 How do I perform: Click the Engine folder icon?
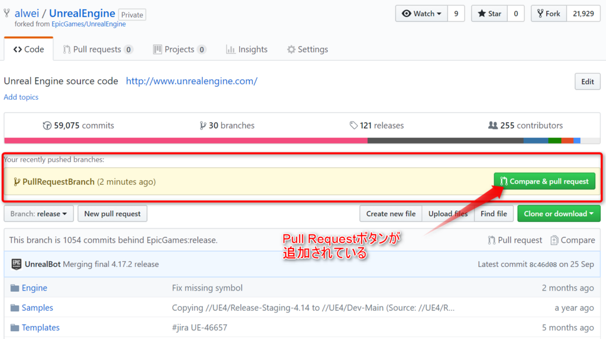pyautogui.click(x=15, y=288)
